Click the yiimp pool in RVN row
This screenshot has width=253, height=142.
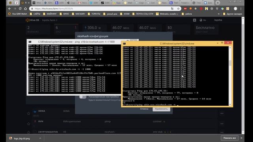coord(108,121)
